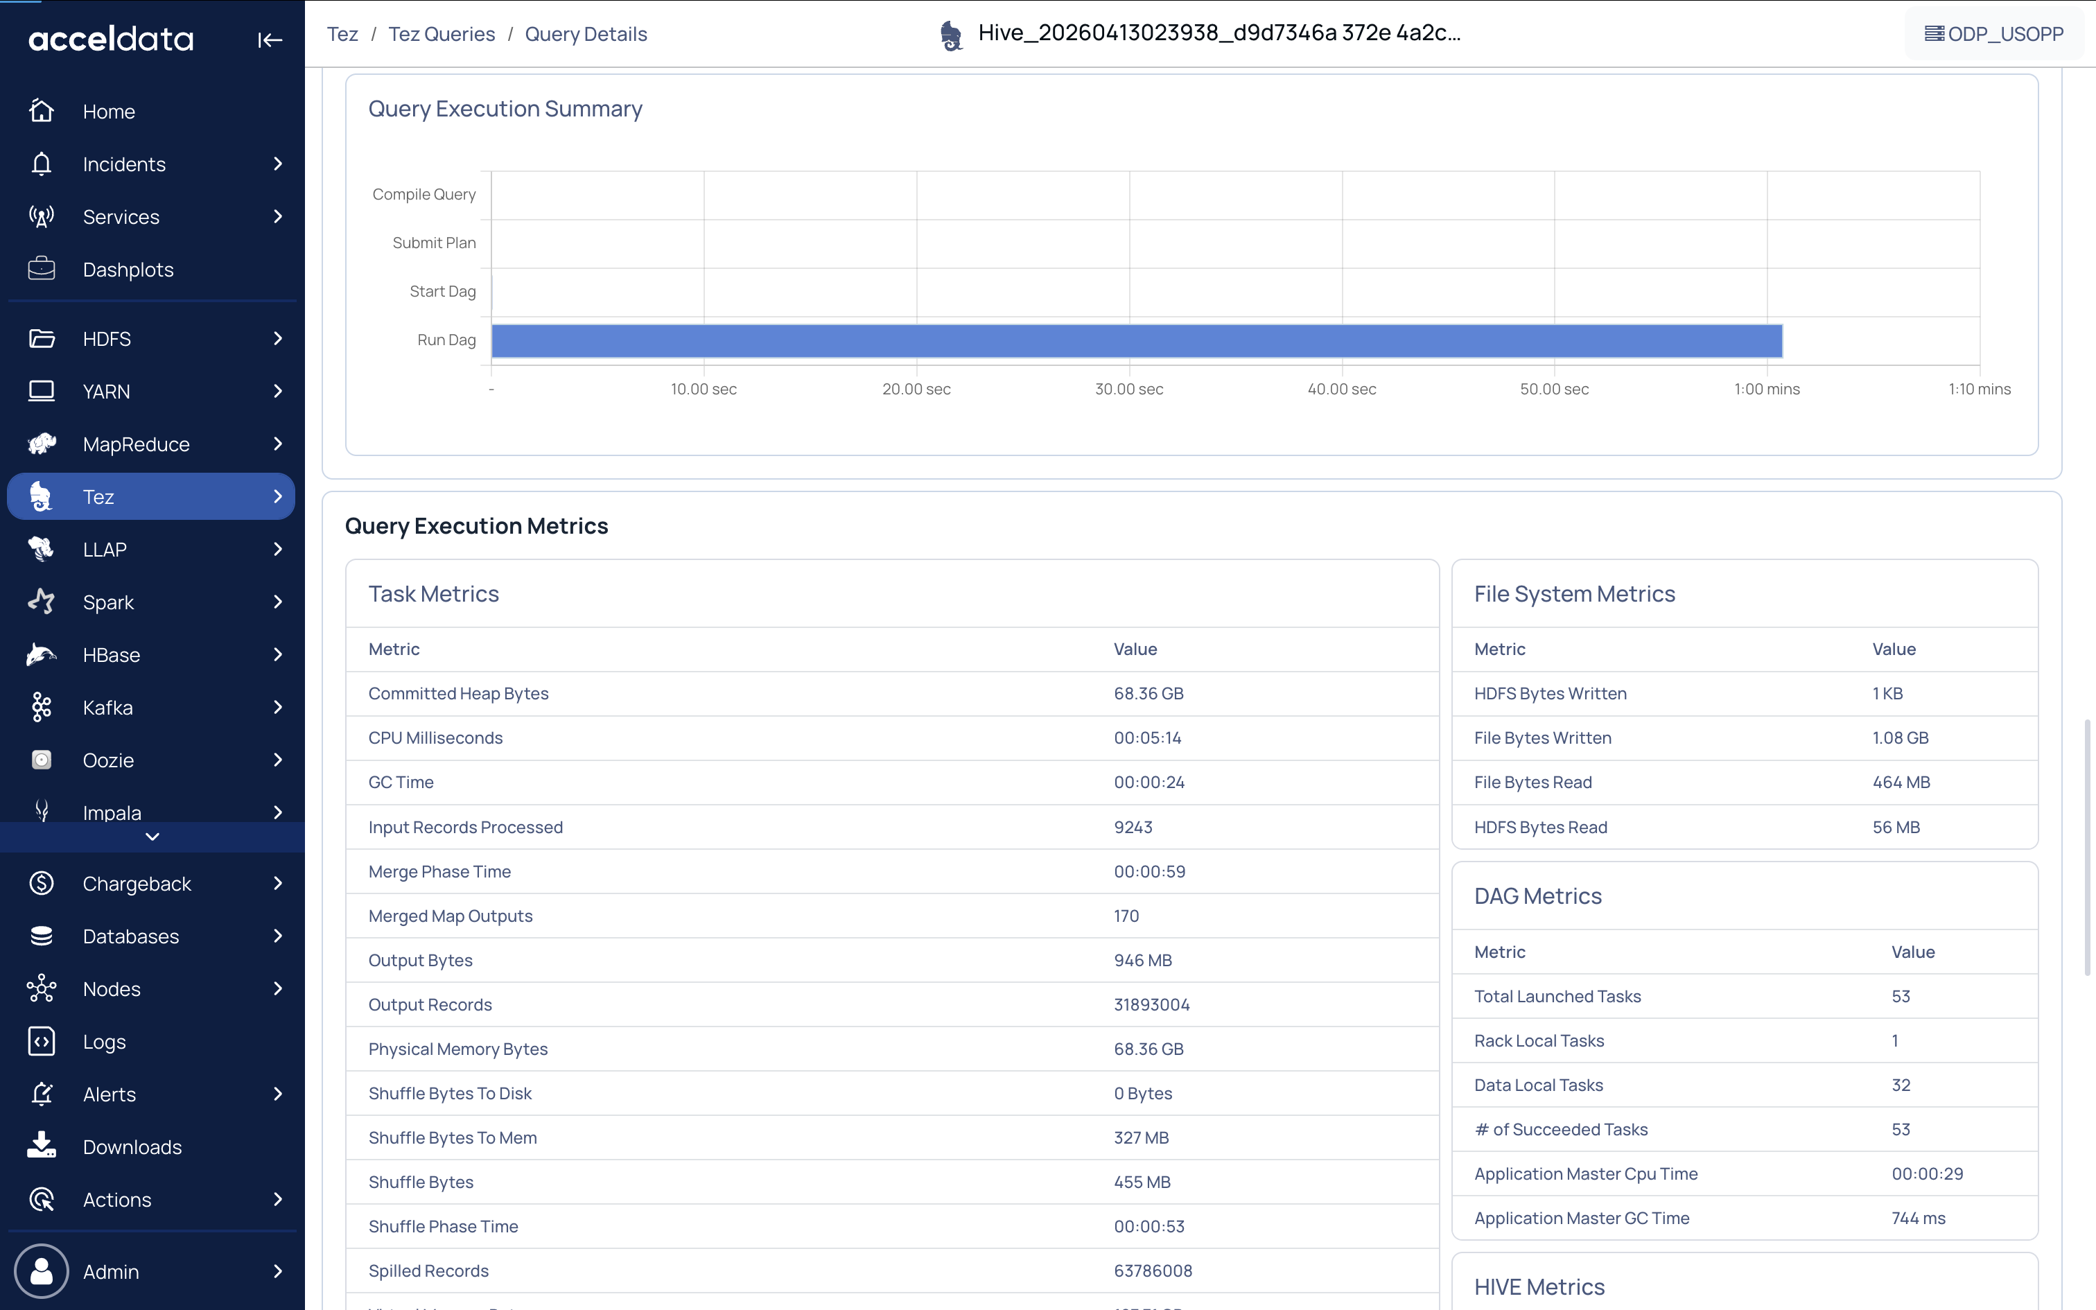Click the Home house icon
Image resolution: width=2096 pixels, height=1310 pixels.
(42, 111)
